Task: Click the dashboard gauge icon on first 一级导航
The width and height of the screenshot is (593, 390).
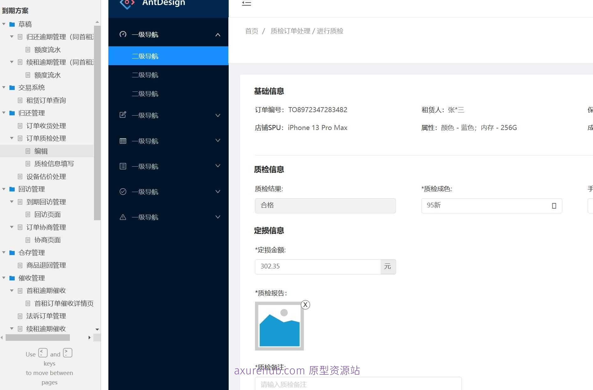Action: pyautogui.click(x=123, y=34)
